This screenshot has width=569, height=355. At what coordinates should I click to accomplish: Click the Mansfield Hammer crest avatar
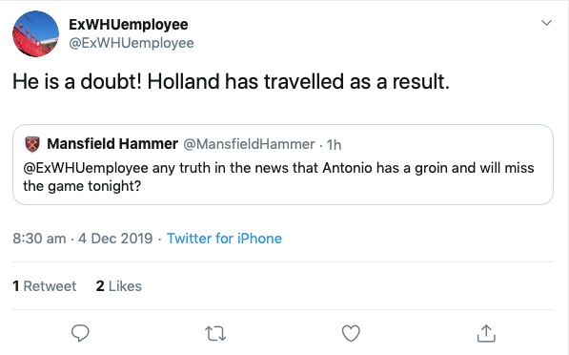click(x=32, y=144)
